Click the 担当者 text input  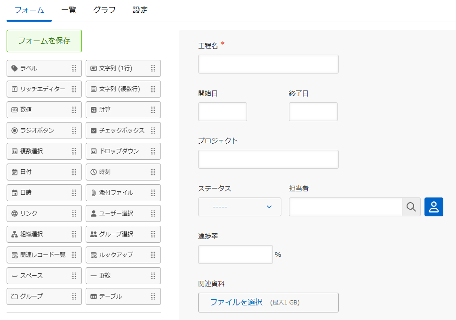345,207
